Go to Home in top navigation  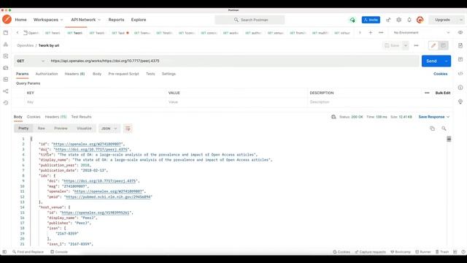(x=21, y=20)
